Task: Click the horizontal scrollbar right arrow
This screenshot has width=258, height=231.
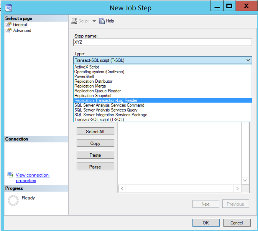Action: click(x=237, y=188)
